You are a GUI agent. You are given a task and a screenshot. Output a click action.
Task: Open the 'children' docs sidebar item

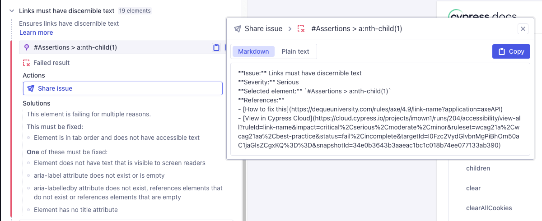tap(478, 168)
